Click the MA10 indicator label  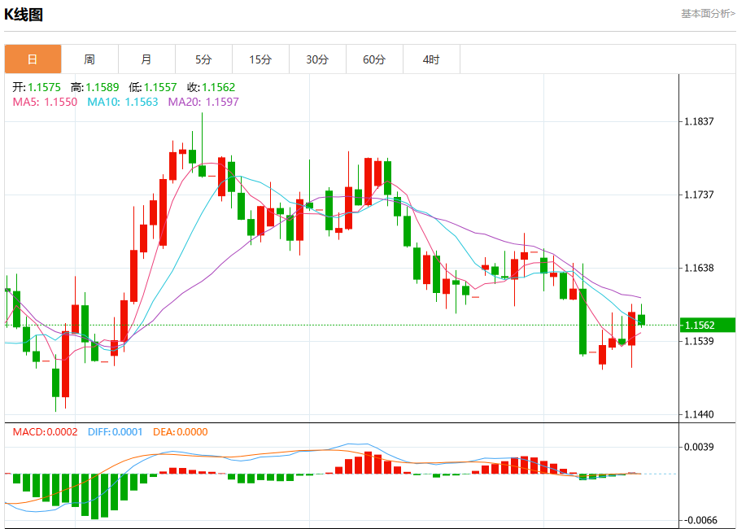(123, 102)
